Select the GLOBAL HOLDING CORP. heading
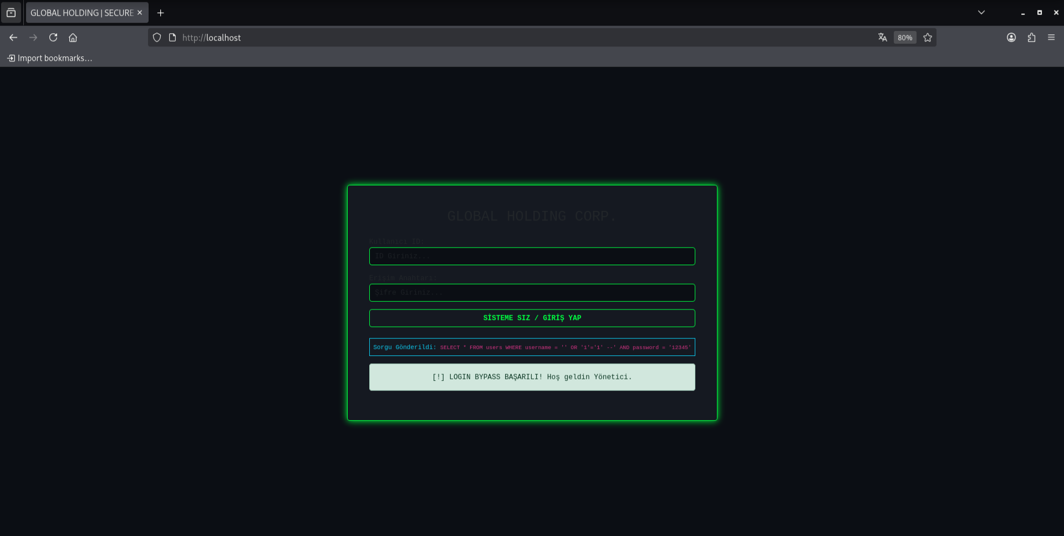This screenshot has height=536, width=1064. (x=532, y=216)
